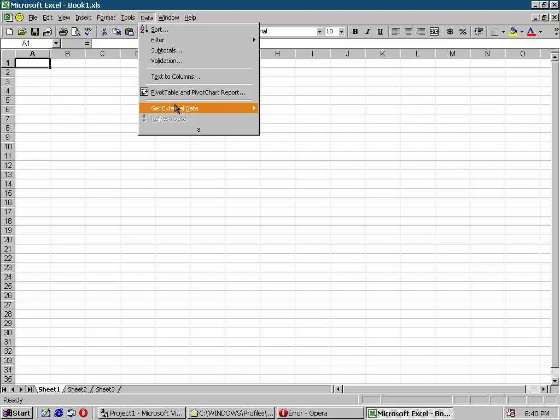
Task: Open the font name dropdown arrow
Action: tap(319, 32)
